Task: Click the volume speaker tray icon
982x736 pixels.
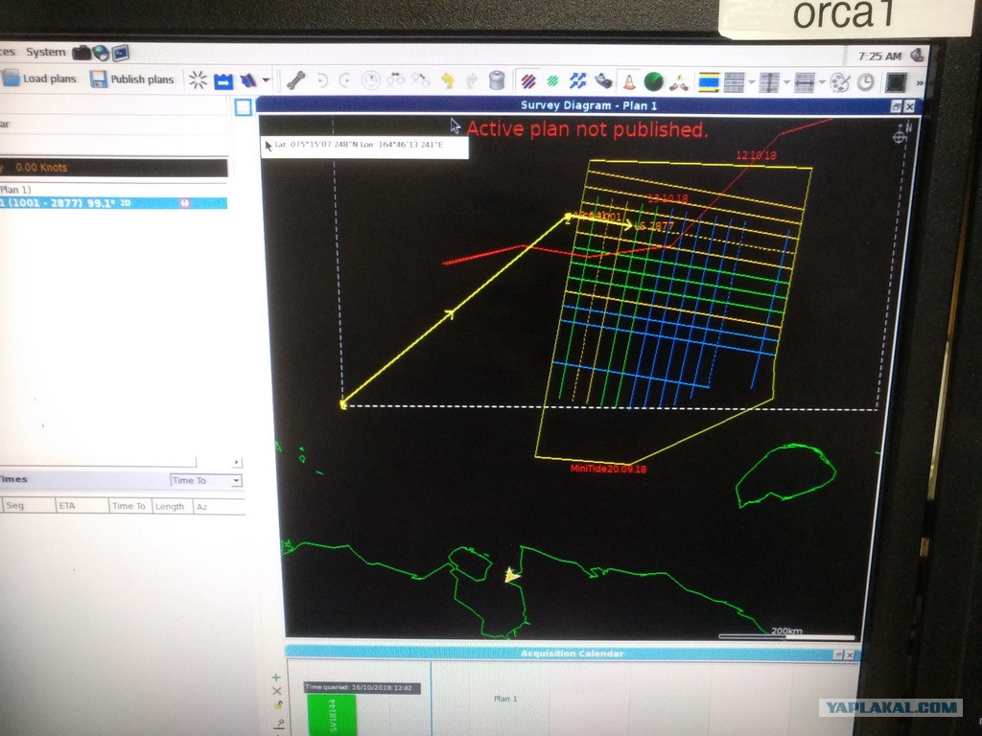Action: coord(918,55)
